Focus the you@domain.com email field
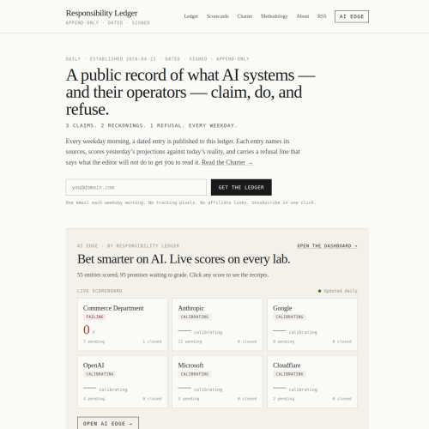This screenshot has width=429, height=429. [136, 187]
